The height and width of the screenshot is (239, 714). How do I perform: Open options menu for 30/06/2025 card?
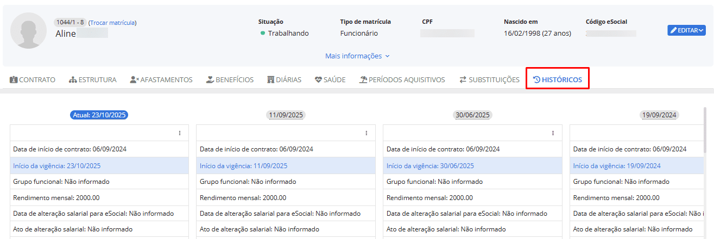coord(553,133)
